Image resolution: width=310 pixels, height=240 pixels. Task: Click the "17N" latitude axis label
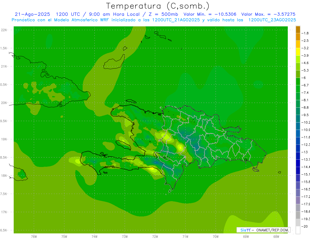point(4,212)
